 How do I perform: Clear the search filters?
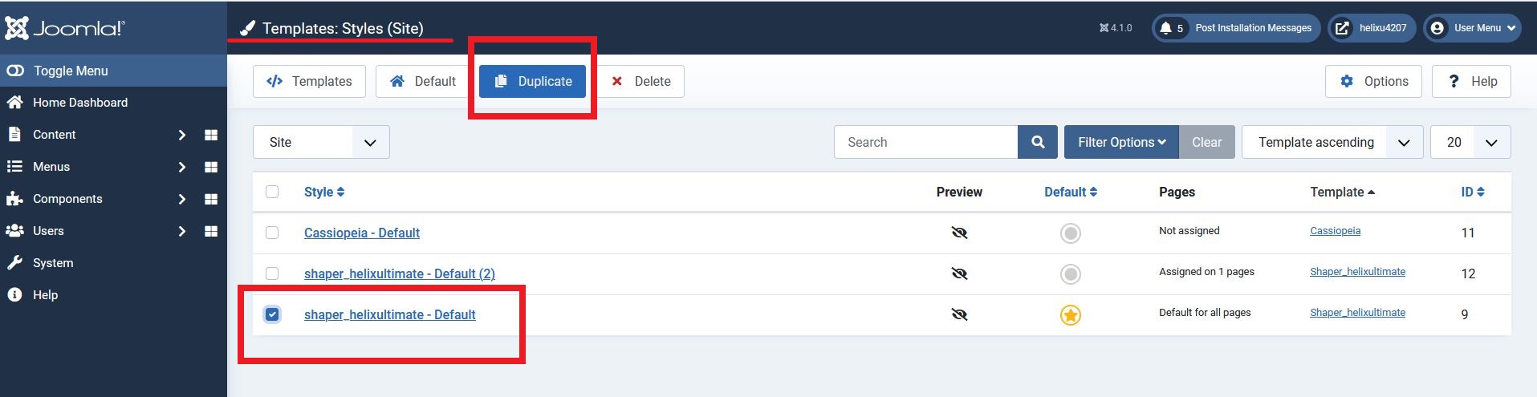1206,142
